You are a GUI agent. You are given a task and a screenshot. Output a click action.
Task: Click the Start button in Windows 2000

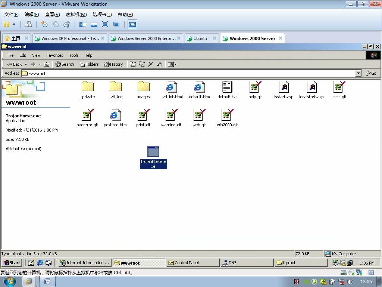12,263
